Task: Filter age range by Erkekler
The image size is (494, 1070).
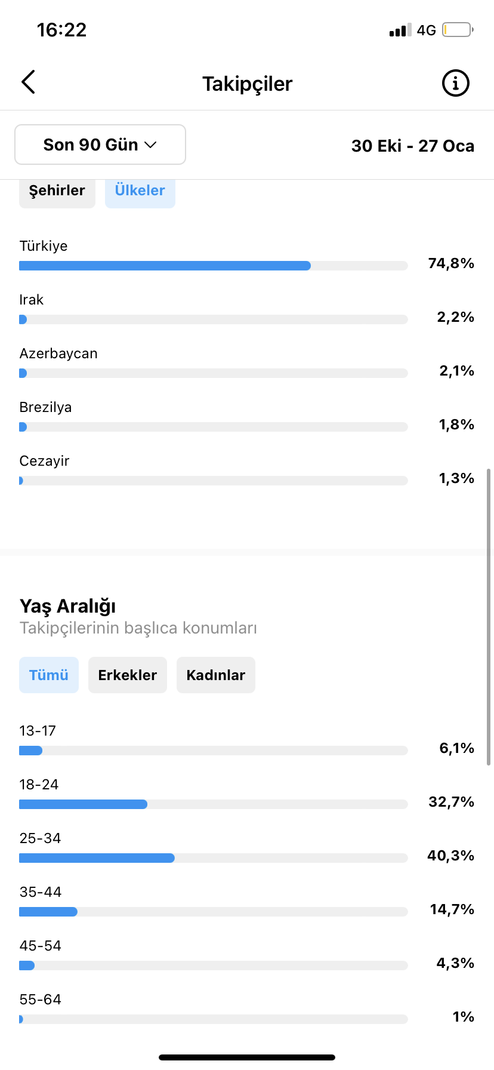Action: coord(128,675)
